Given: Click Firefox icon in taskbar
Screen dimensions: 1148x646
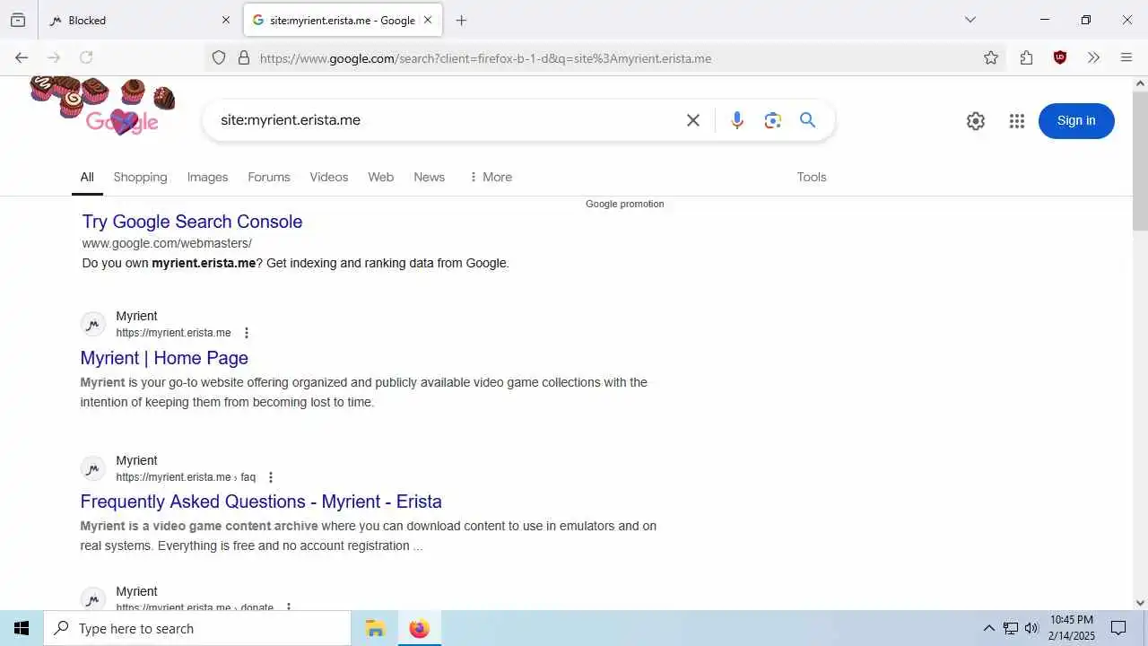Looking at the screenshot, I should (419, 628).
